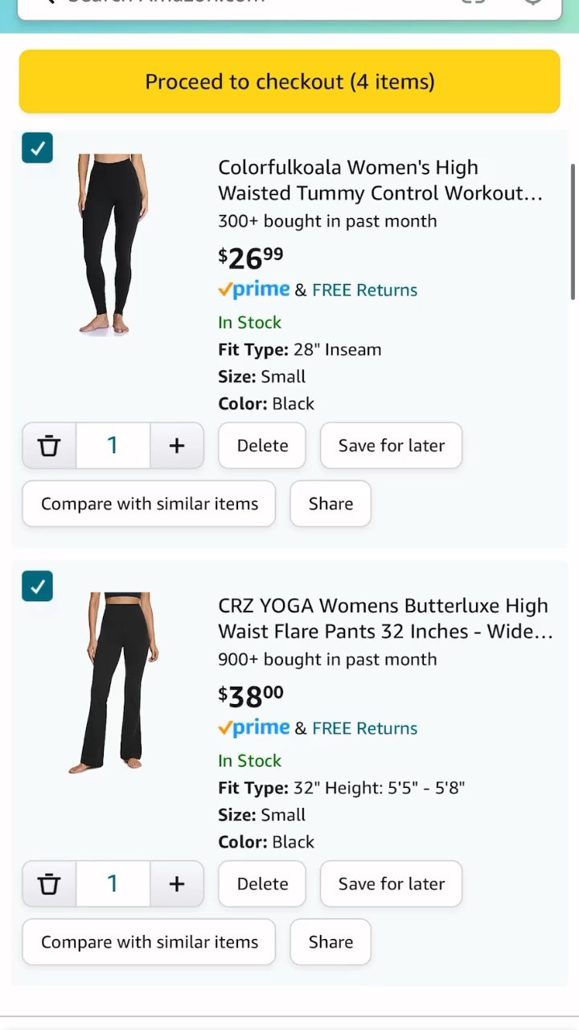Click the Prime badge on CRZ YOGA item
The image size is (579, 1030).
[x=254, y=727]
